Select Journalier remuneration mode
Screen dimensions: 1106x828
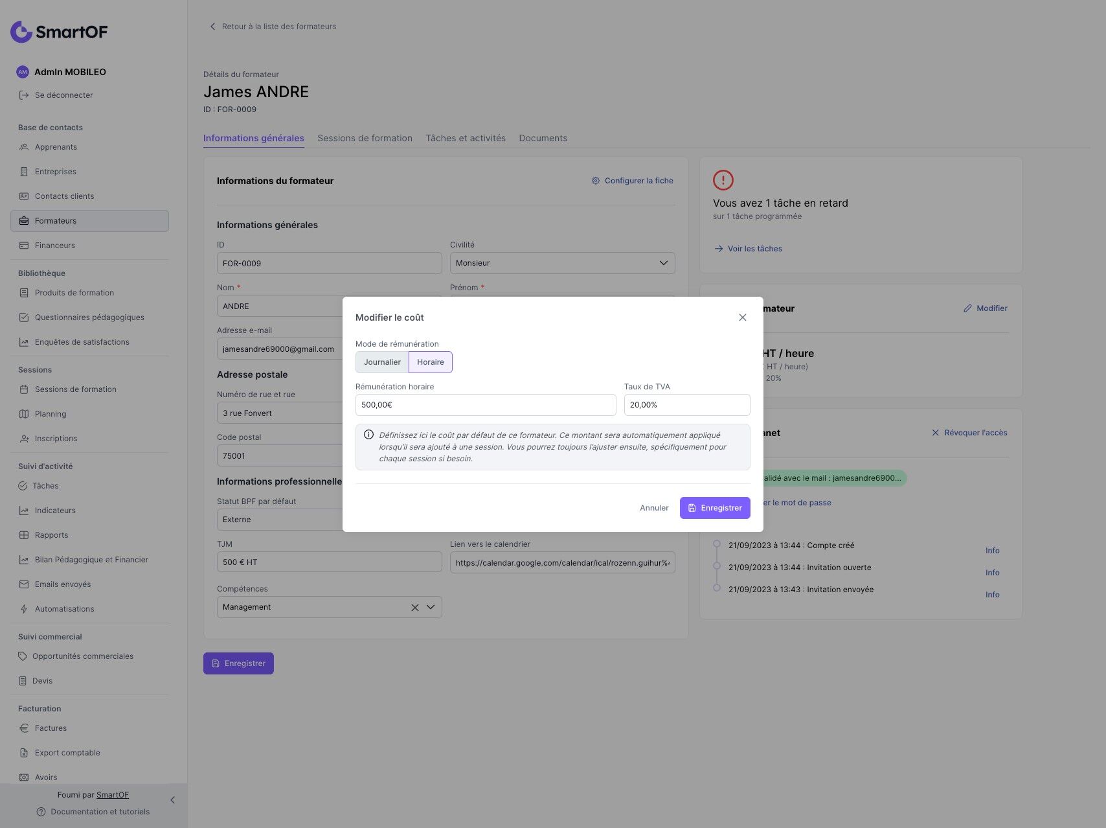point(382,362)
